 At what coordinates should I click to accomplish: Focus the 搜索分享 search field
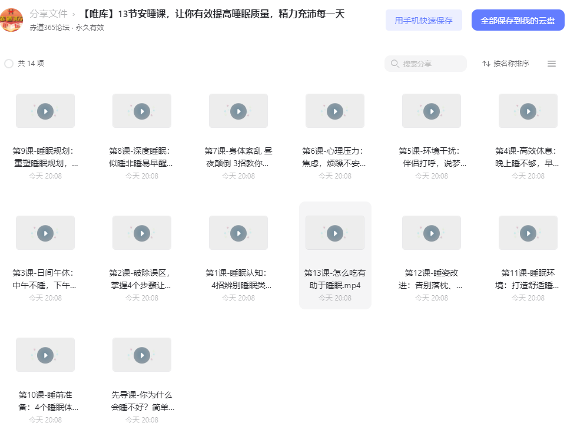[425, 64]
